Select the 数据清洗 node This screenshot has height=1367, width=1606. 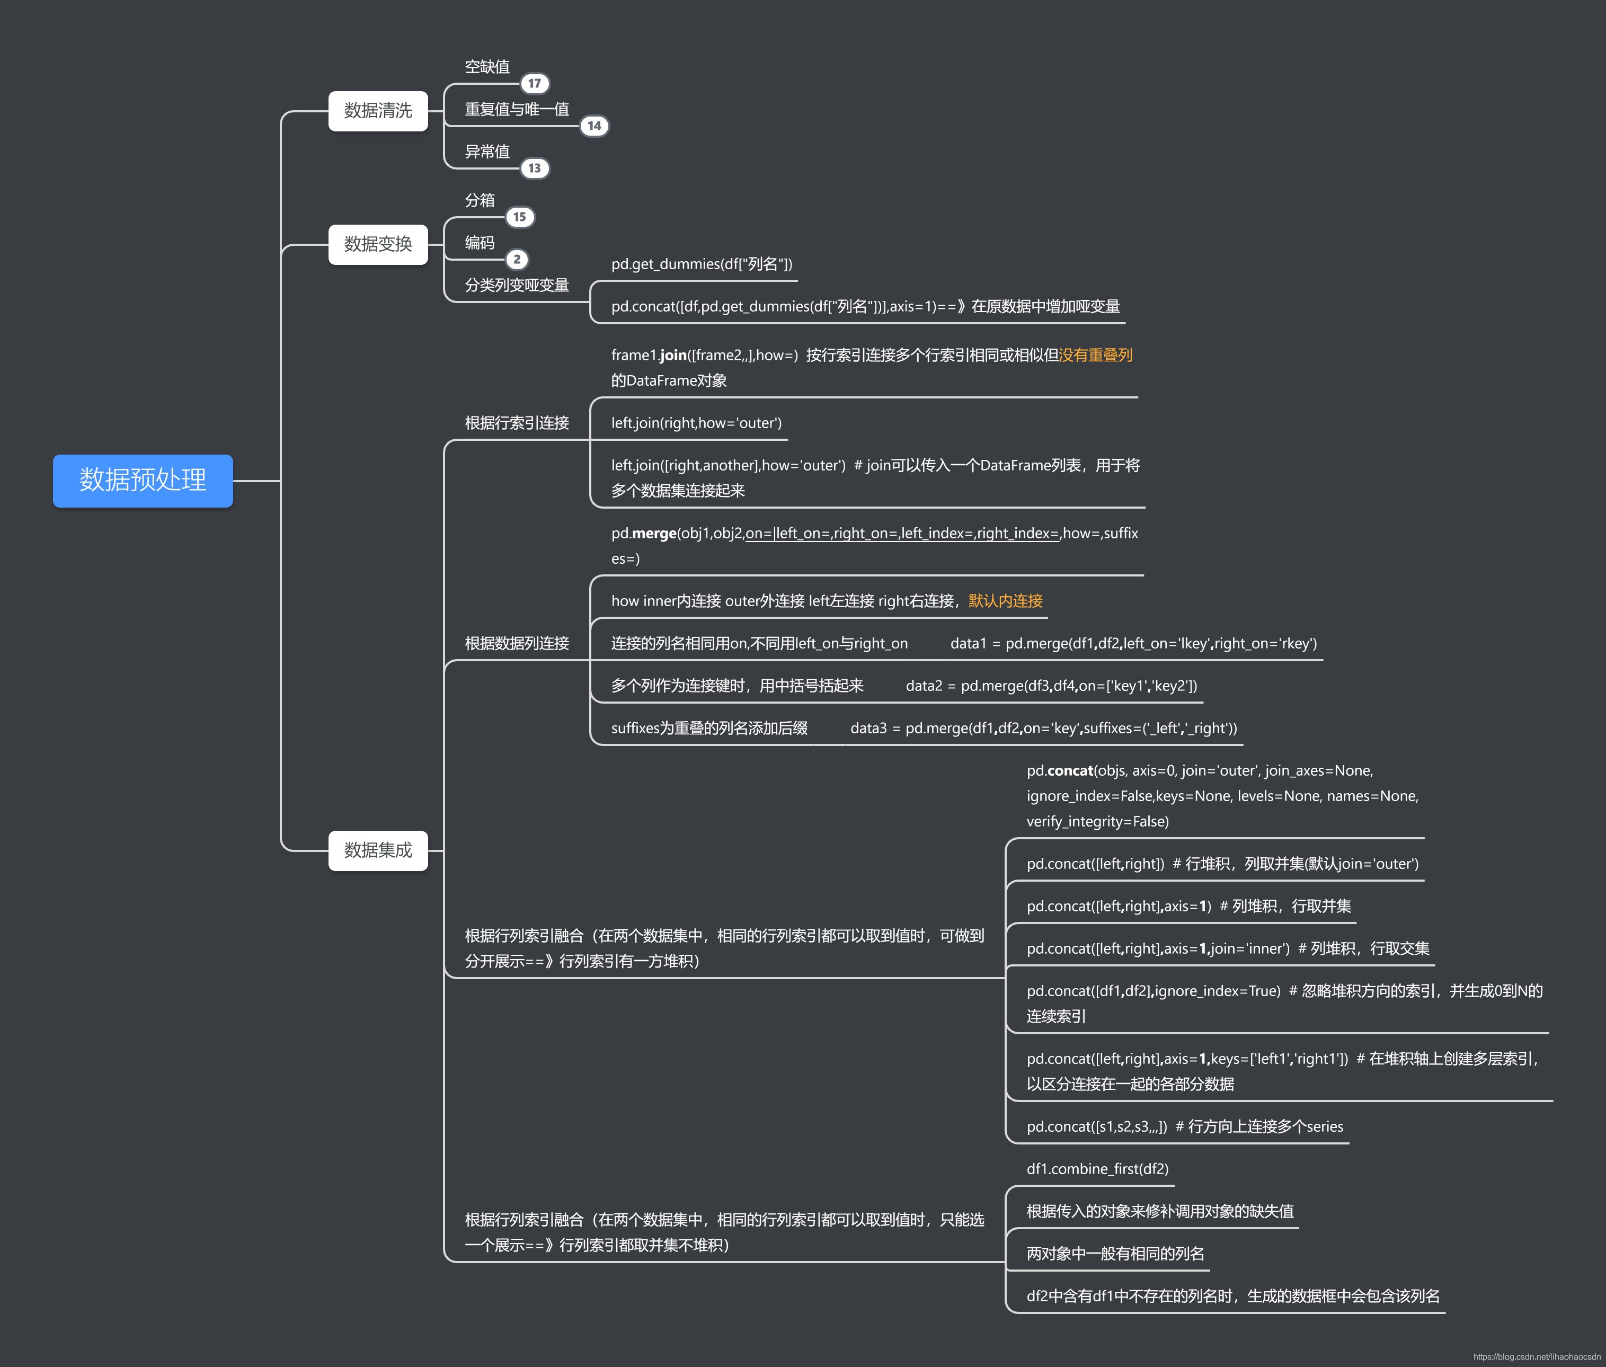click(x=377, y=111)
